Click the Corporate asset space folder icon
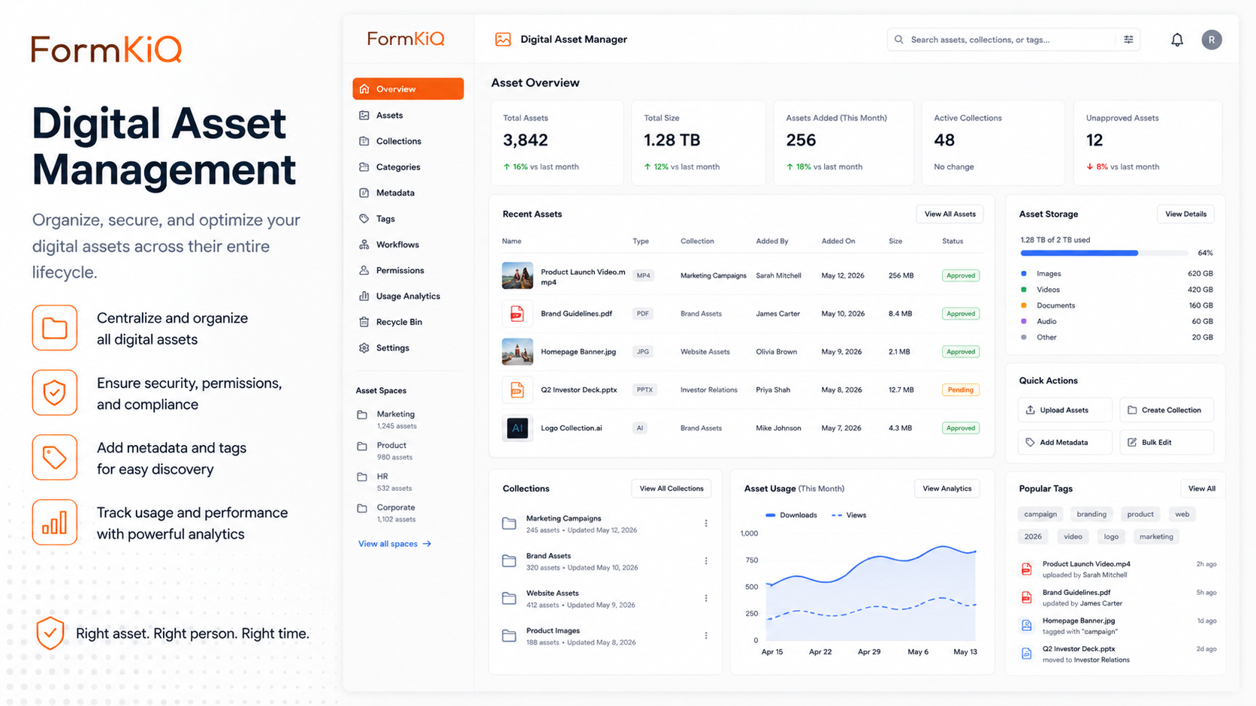The image size is (1256, 706). tap(362, 508)
